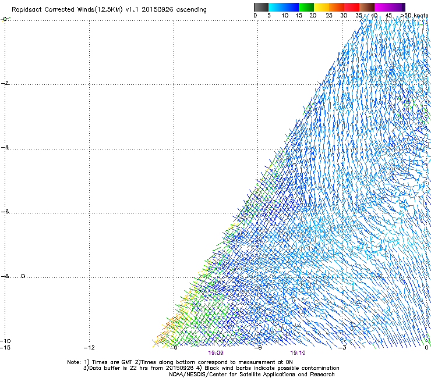This screenshot has height=378, width=431.
Task: Click the date label '20150926 ascending'
Action: pyautogui.click(x=174, y=9)
